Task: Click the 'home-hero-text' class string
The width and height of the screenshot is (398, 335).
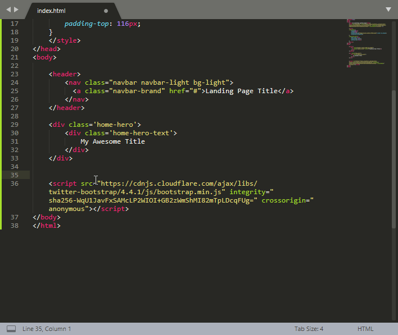Action: pyautogui.click(x=141, y=133)
